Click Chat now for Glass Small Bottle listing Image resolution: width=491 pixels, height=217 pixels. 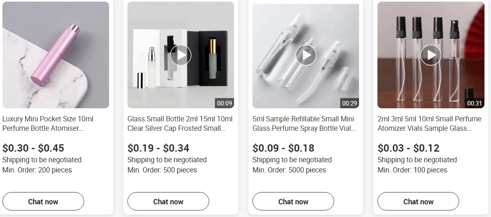click(x=168, y=201)
